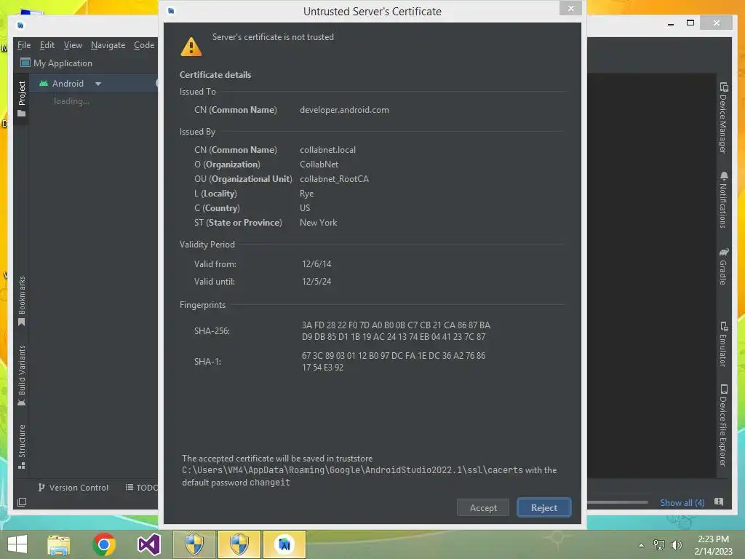The image size is (745, 559).
Task: Close the Untrusted Server's Certificate dialog
Action: coord(570,8)
